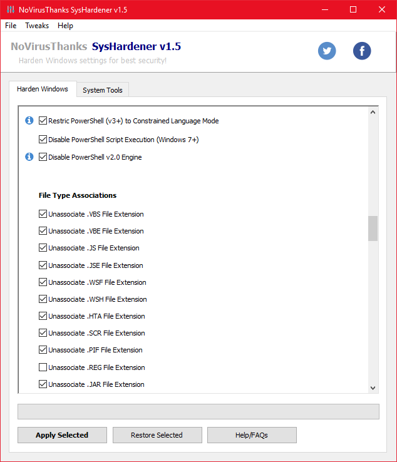Toggle Unassociate .SCR File Extension checkbox
The image size is (397, 462).
(x=43, y=333)
